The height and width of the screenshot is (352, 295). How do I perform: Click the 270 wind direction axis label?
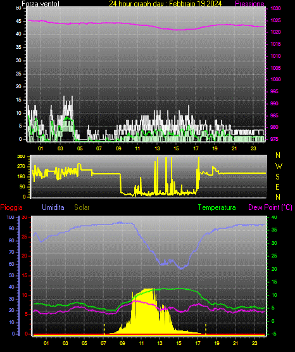[21, 167]
